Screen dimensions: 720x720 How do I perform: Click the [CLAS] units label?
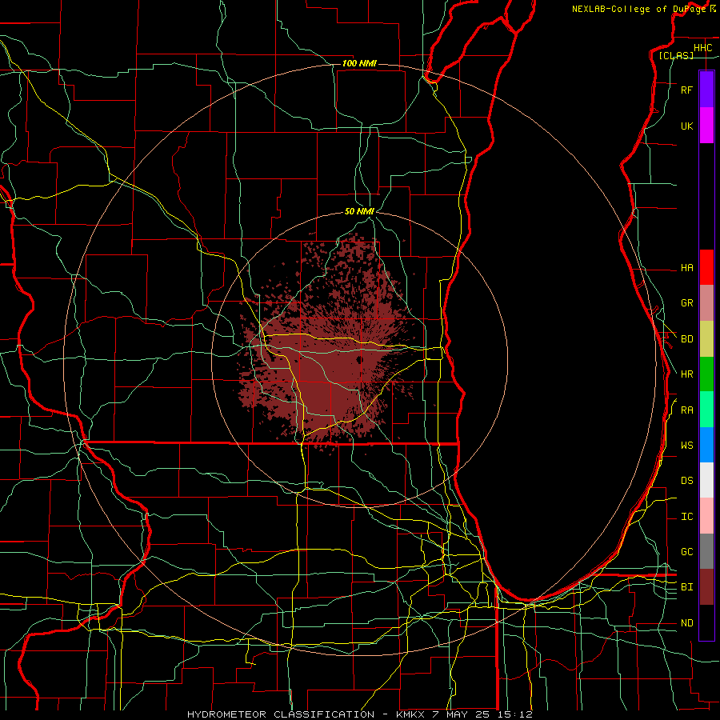click(x=676, y=55)
